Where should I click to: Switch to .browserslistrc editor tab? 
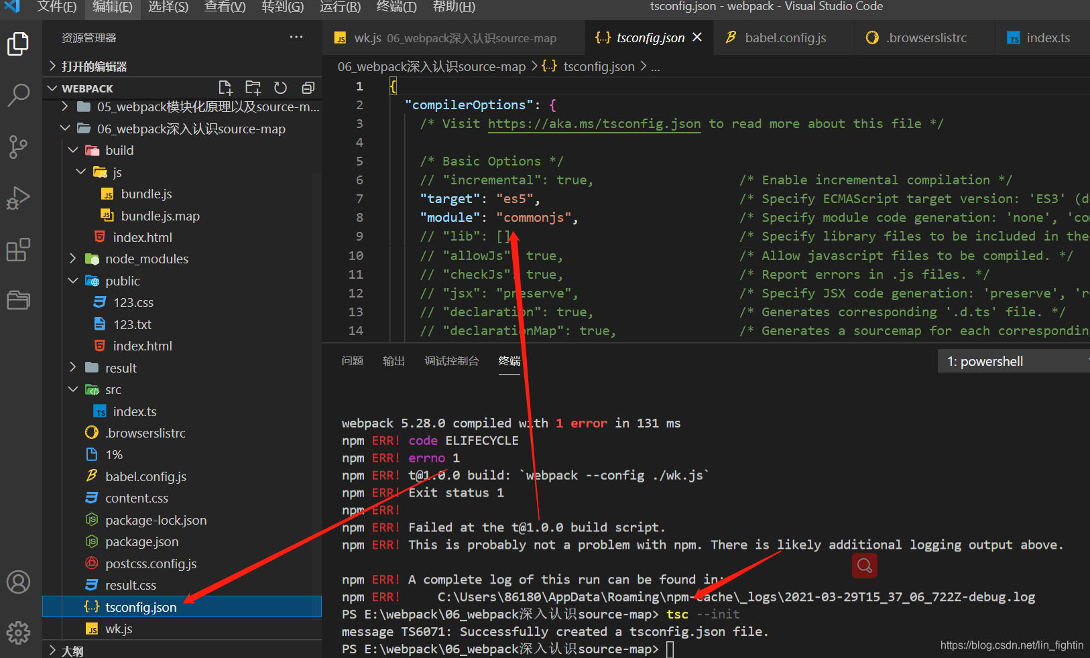pyautogui.click(x=924, y=38)
